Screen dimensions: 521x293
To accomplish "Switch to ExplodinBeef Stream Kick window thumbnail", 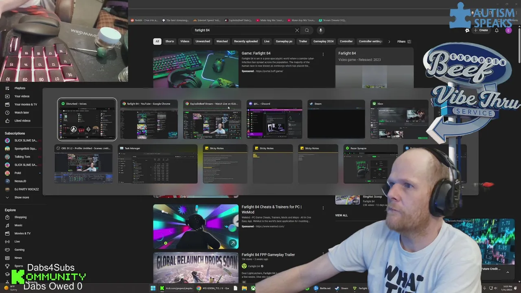I will click(212, 119).
